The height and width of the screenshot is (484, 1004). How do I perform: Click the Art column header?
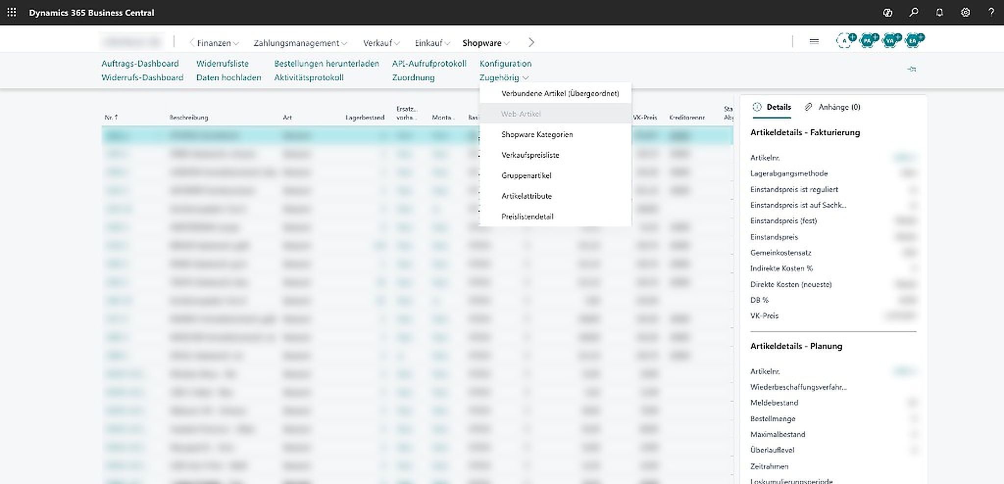(287, 118)
